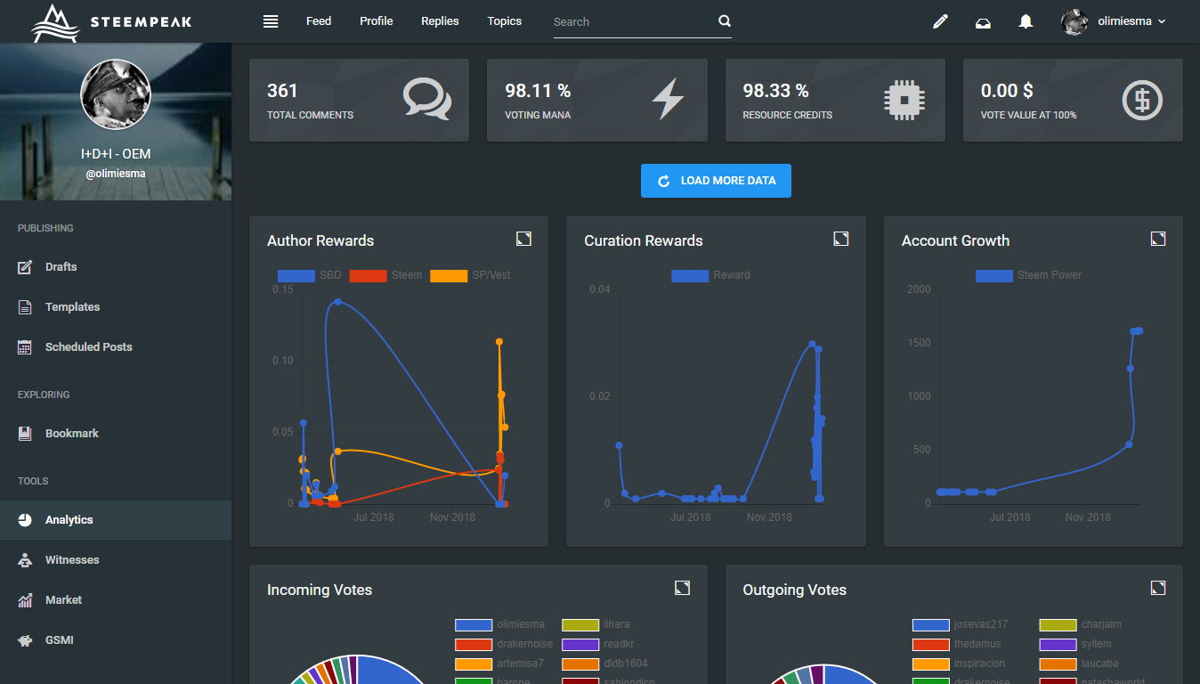Open the notifications bell icon
This screenshot has width=1200, height=684.
(1026, 21)
